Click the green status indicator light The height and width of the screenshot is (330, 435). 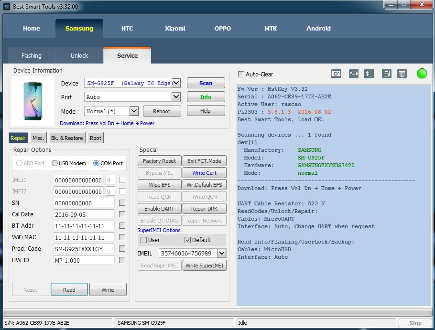(x=422, y=74)
